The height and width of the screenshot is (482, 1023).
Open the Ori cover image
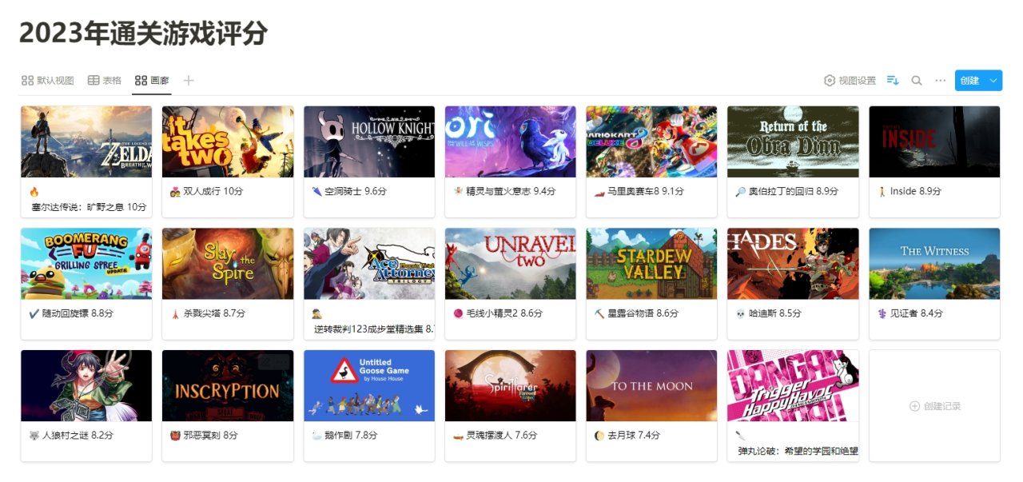coord(510,141)
